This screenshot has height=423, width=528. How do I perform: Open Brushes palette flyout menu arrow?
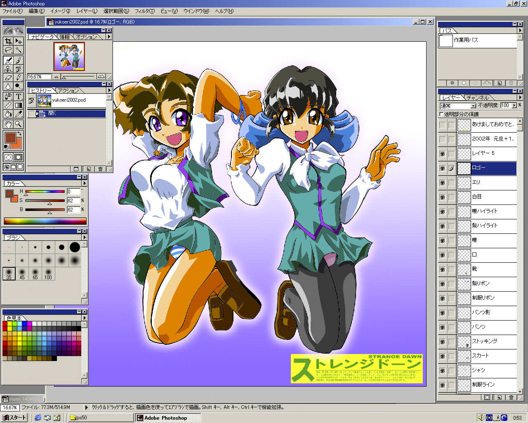(84, 238)
